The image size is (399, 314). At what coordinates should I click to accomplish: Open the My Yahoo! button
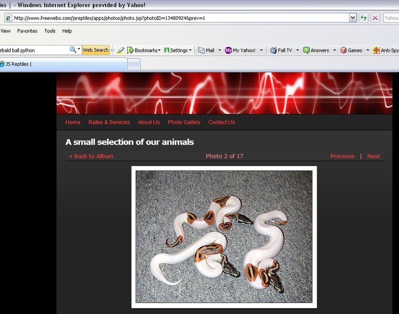pyautogui.click(x=240, y=50)
